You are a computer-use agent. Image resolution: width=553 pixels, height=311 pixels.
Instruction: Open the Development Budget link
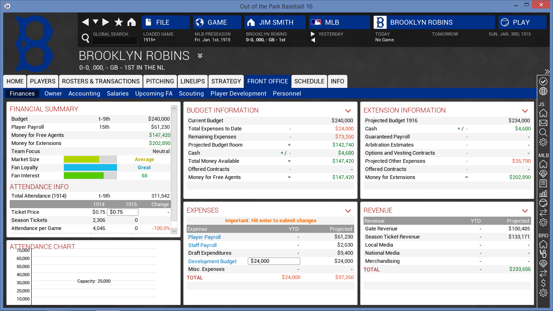pos(213,262)
